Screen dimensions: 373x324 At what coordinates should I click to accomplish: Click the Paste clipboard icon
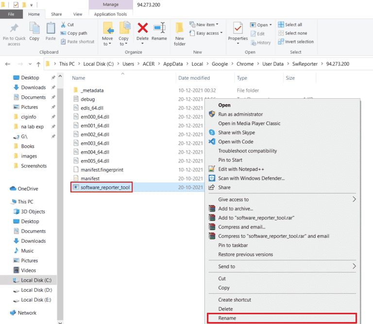51,28
